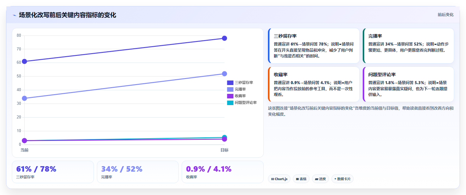The image size is (466, 195).
Task: Click the 进度 tag button
Action: pos(320,179)
